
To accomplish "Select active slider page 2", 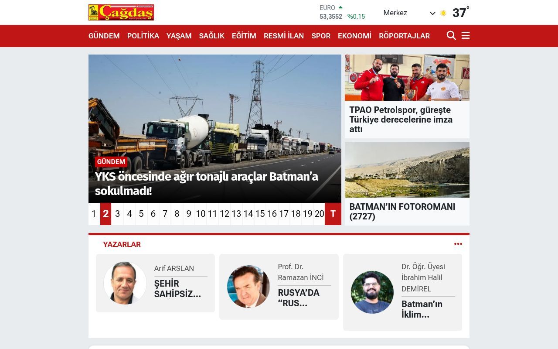I will [x=105, y=214].
